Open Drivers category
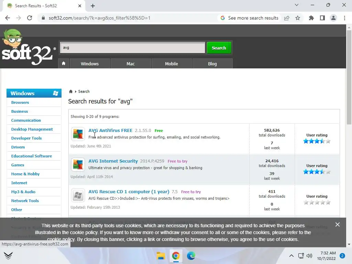 [18, 147]
